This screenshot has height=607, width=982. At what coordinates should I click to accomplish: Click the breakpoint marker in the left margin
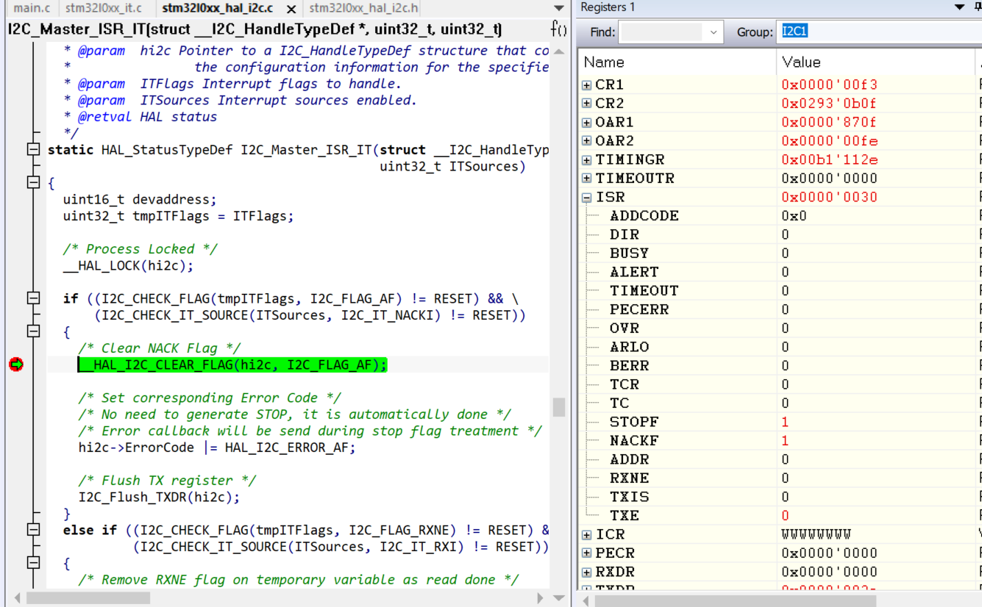[17, 364]
